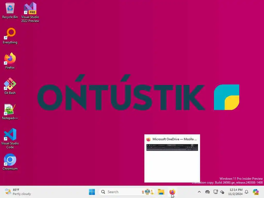This screenshot has height=198, width=264.
Task: Select the Firefox desktop shortcut
Action: (x=10, y=61)
